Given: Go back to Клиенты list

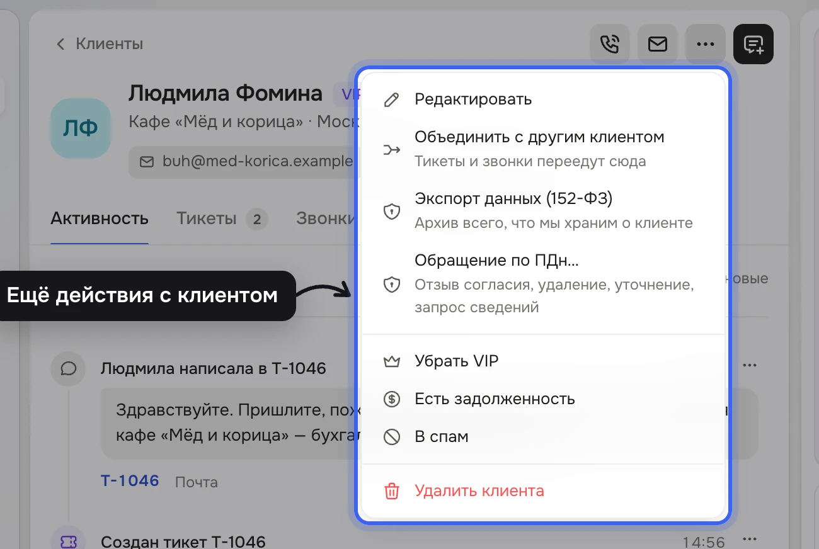Looking at the screenshot, I should tap(99, 44).
